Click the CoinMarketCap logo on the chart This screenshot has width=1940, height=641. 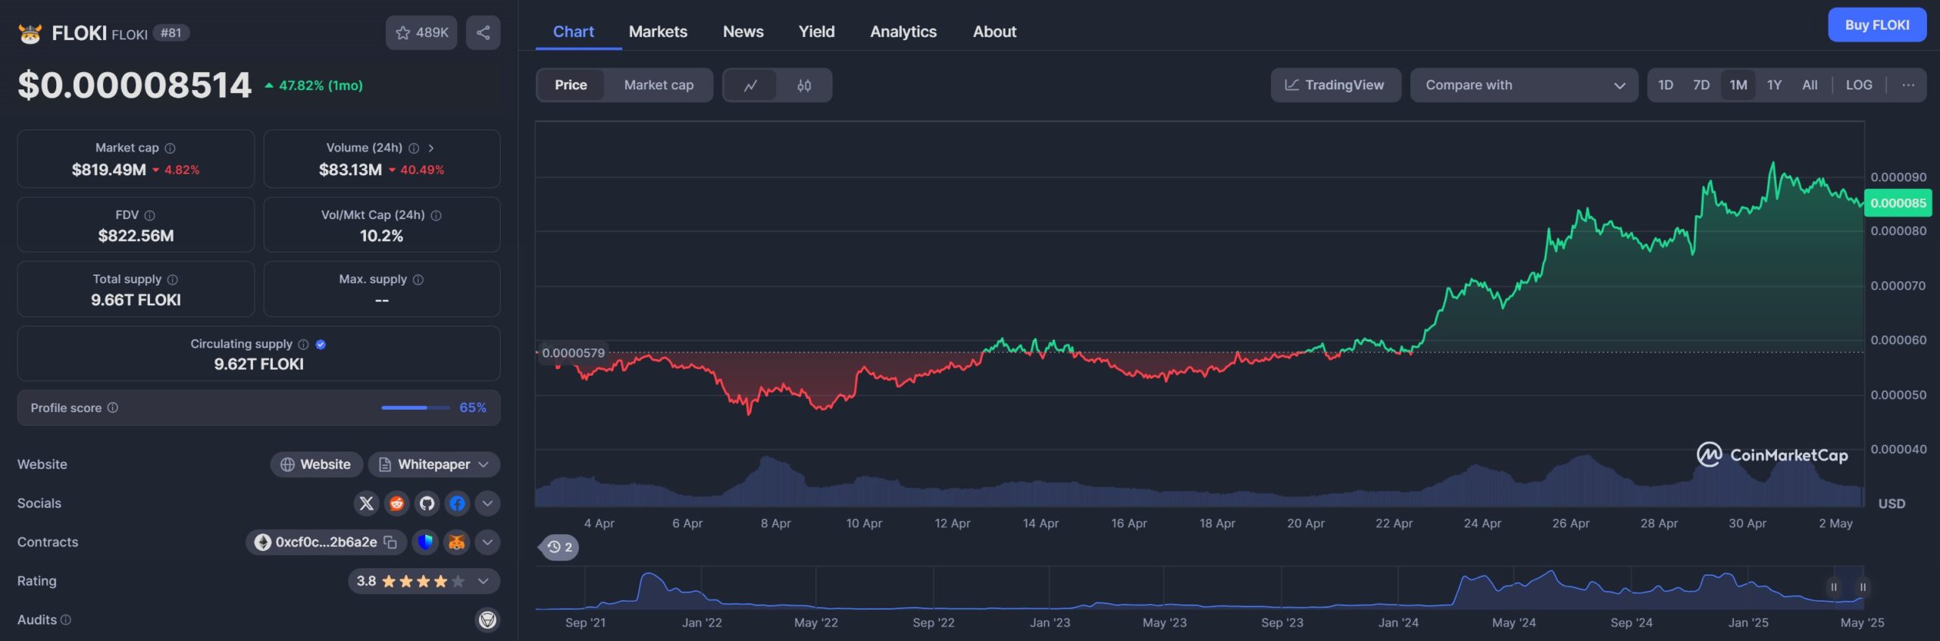point(1772,455)
